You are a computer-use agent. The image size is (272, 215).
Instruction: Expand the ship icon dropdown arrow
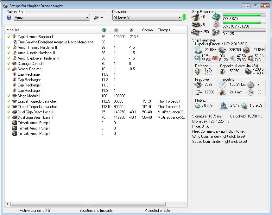click(102, 18)
